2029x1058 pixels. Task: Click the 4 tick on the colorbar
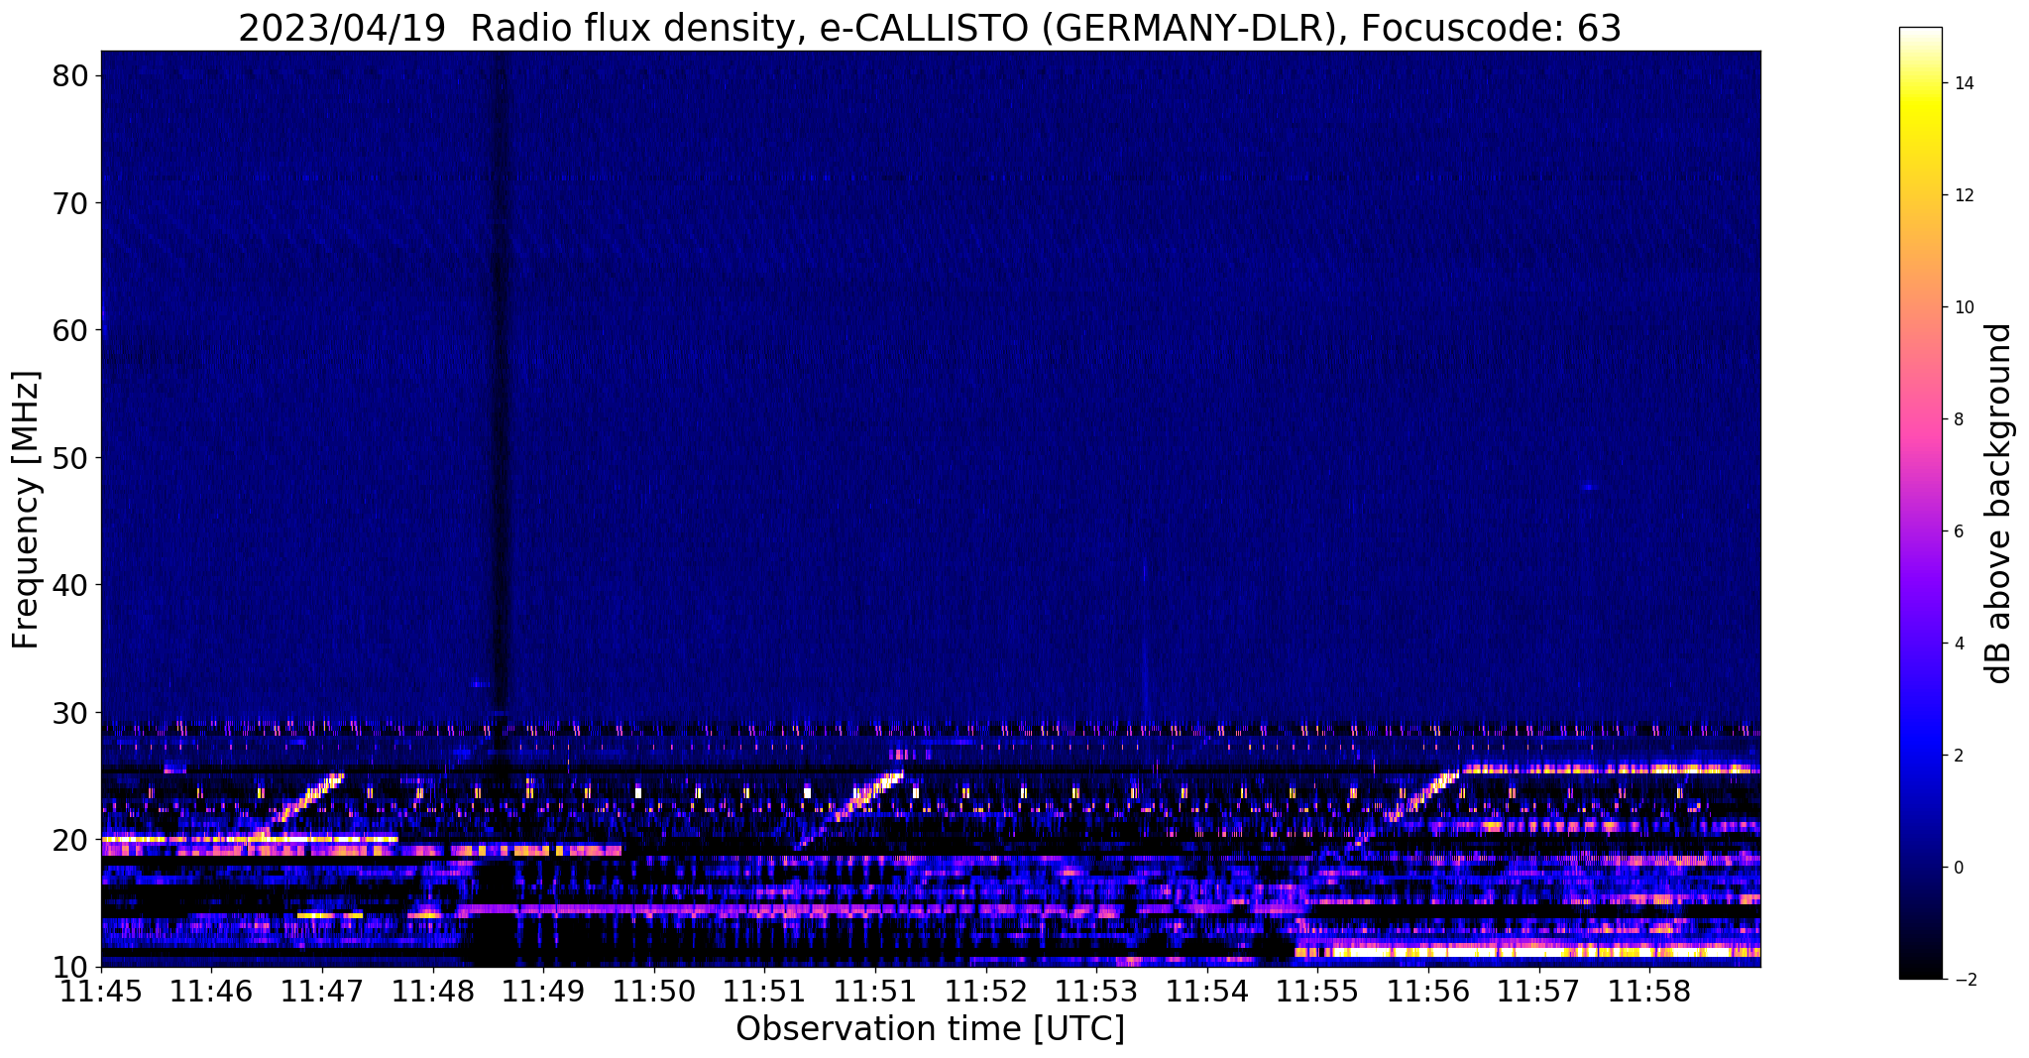click(x=1958, y=644)
